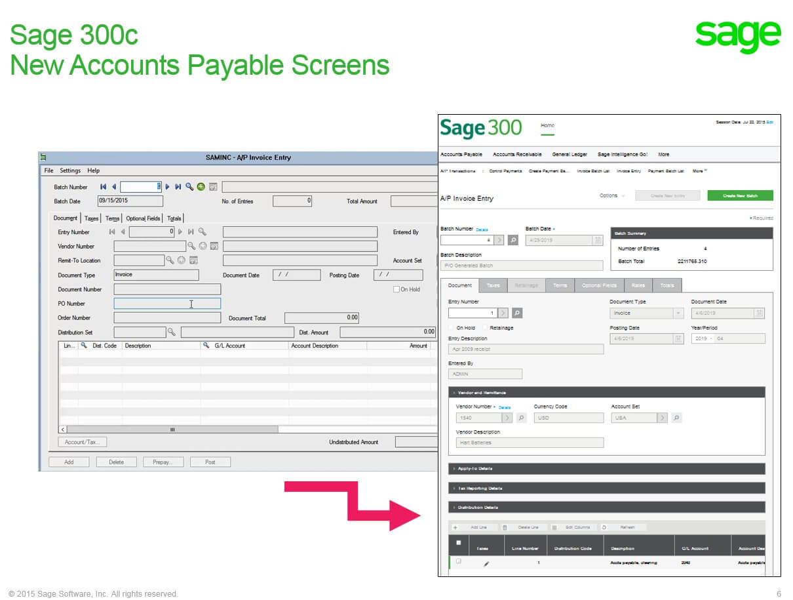
Task: Open Vendor Number finder magnifier in SAMINC window
Action: [x=192, y=246]
